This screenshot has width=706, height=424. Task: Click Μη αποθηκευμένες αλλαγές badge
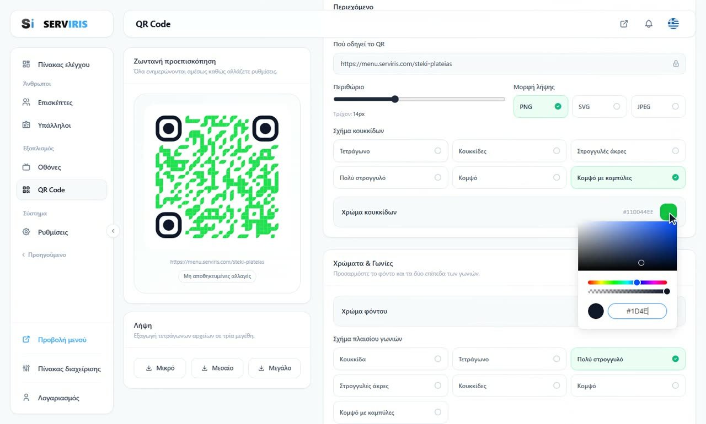pyautogui.click(x=217, y=276)
